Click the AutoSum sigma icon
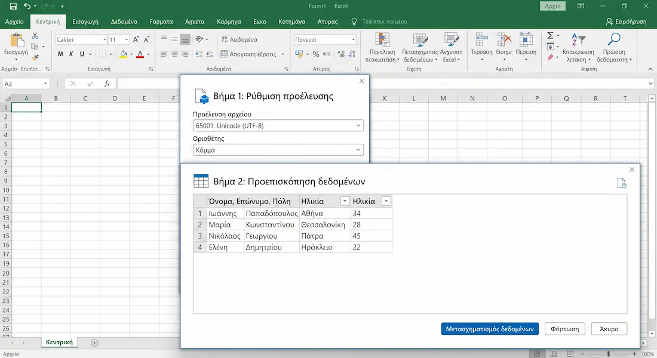 click(x=550, y=36)
